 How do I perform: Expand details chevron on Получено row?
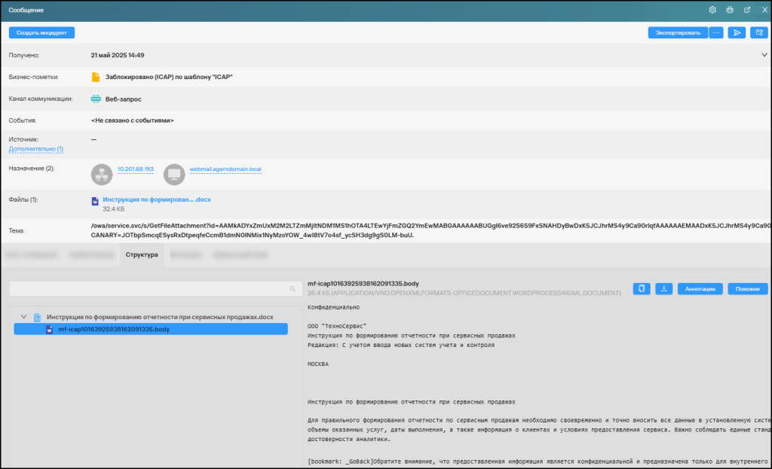(764, 55)
